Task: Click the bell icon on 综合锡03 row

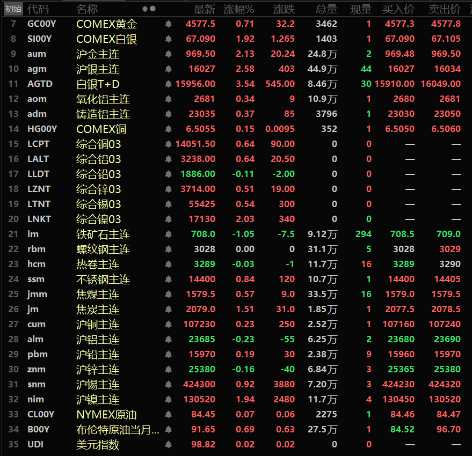Action: 168,204
